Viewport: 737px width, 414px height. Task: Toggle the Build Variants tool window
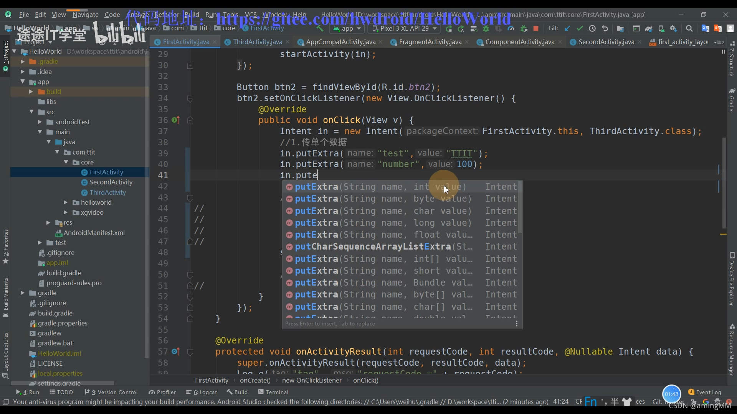5,297
